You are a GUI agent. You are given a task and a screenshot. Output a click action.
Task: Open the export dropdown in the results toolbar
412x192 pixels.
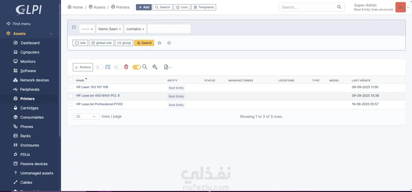tap(168, 67)
